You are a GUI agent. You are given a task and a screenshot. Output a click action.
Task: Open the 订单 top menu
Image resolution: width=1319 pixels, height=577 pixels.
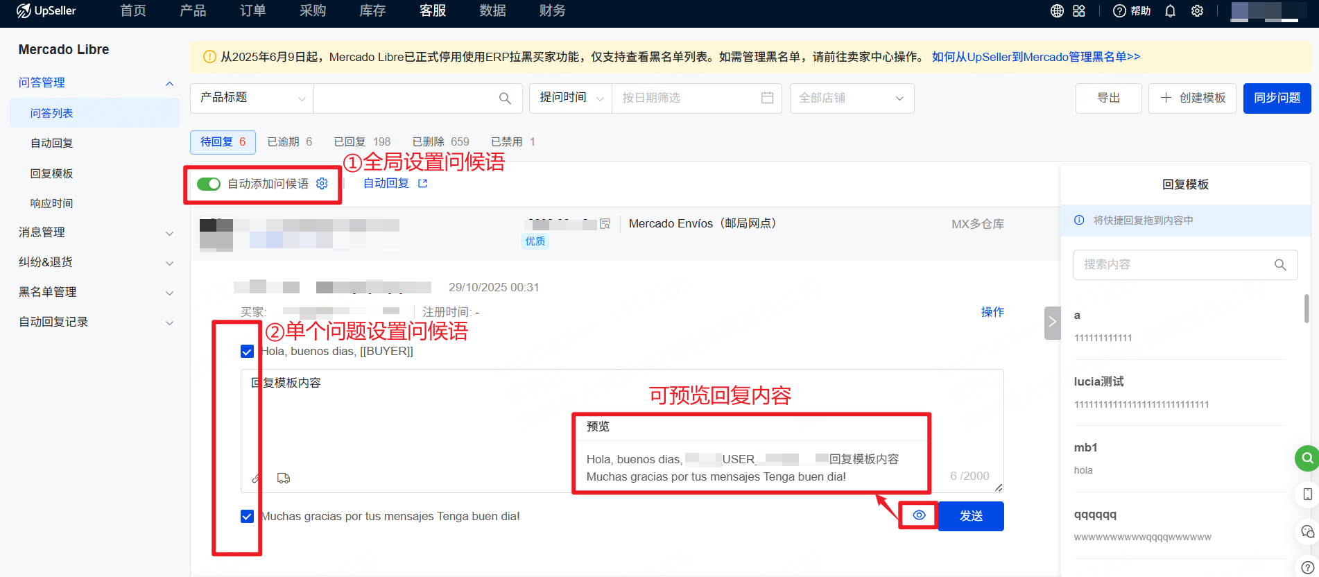(x=252, y=11)
